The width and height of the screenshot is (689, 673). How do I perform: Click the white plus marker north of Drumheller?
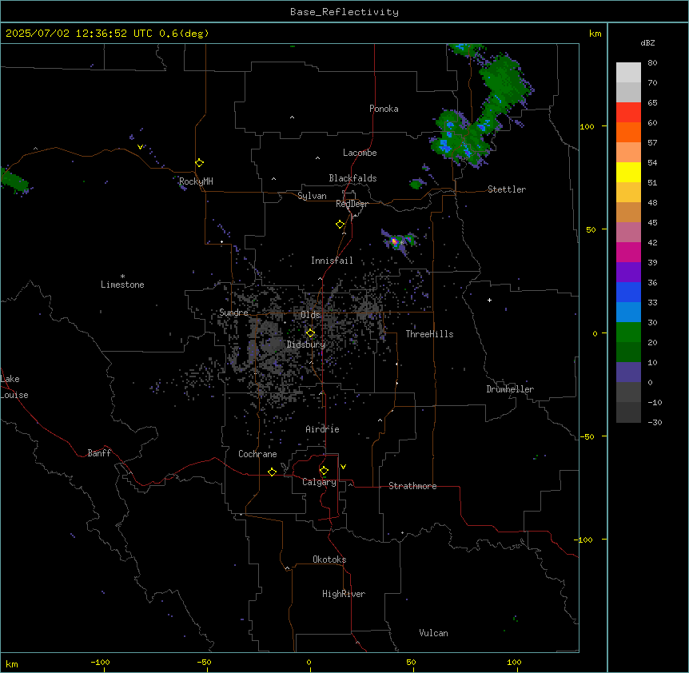pos(489,300)
